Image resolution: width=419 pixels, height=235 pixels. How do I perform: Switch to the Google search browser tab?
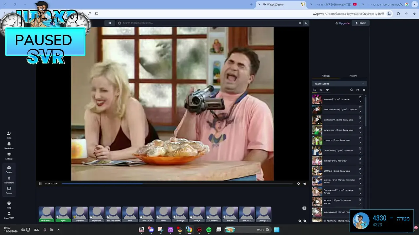(x=386, y=4)
